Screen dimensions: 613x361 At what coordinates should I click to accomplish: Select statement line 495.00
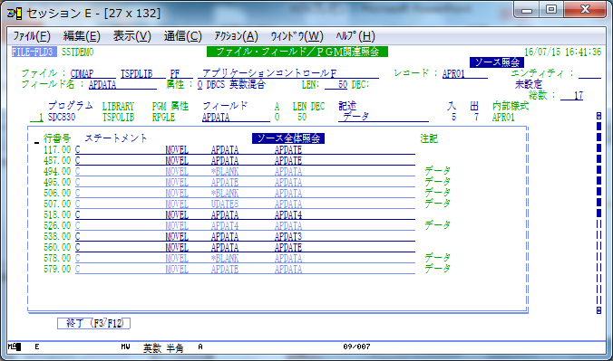(245, 182)
